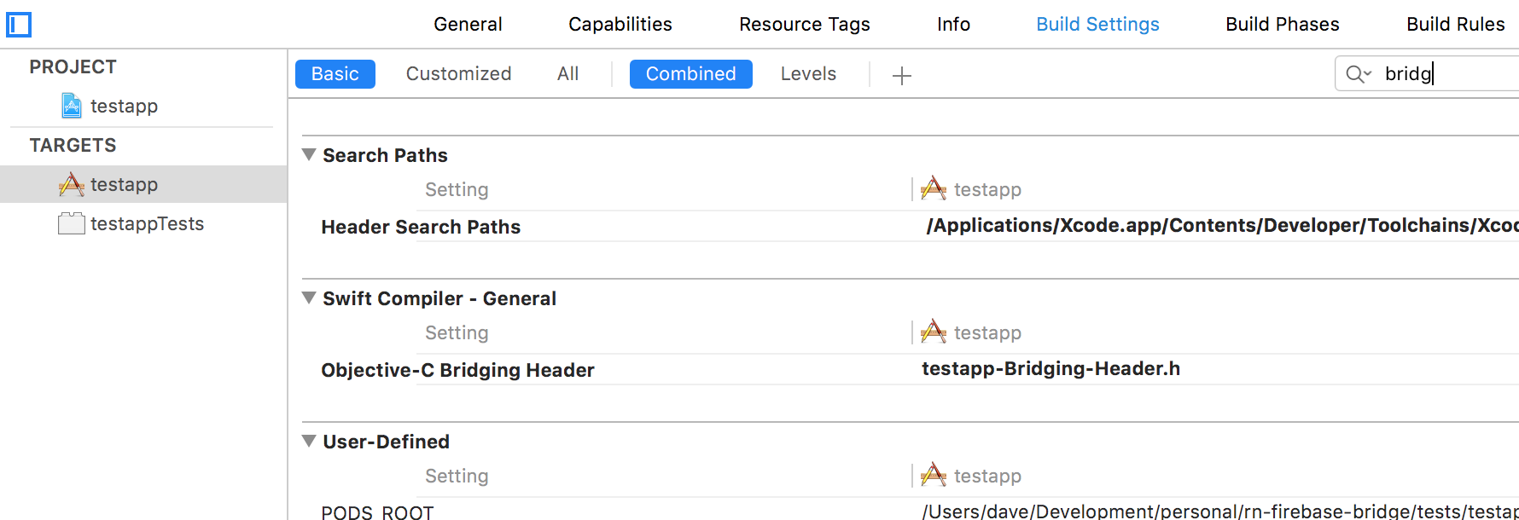Click the testapp project file icon

[x=72, y=106]
